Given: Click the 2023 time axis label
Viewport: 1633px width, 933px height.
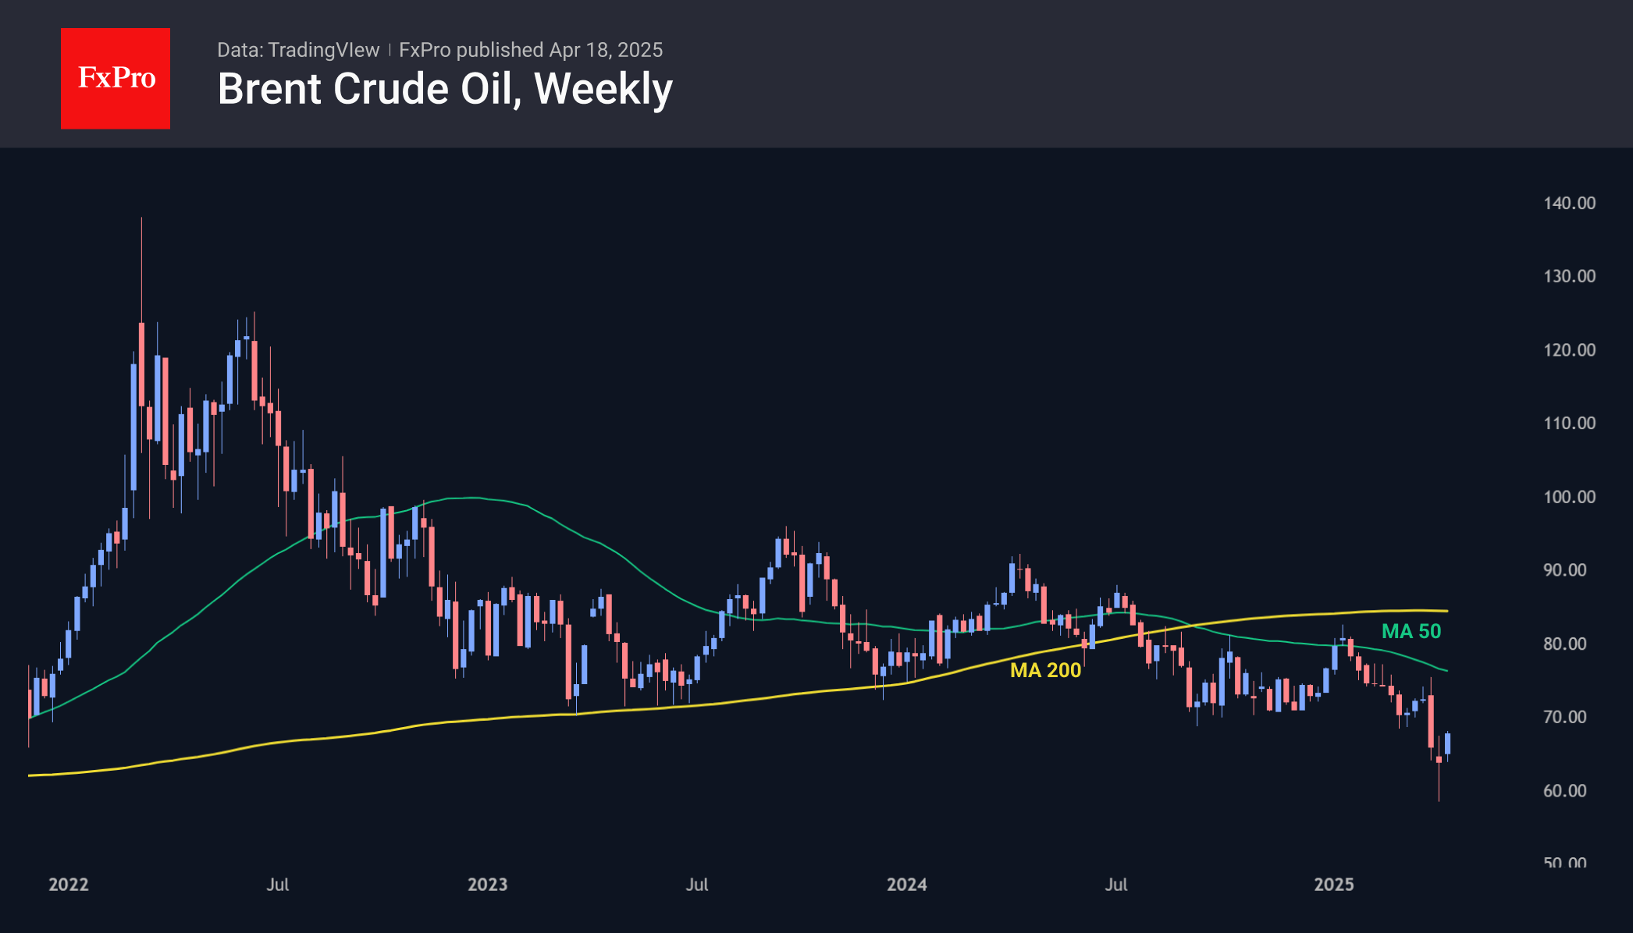Looking at the screenshot, I should [487, 885].
